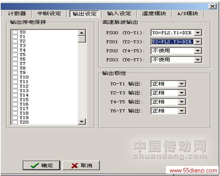Open the Y4-Y5 输出 polarity dropdown
220x176 pixels.
click(182, 102)
